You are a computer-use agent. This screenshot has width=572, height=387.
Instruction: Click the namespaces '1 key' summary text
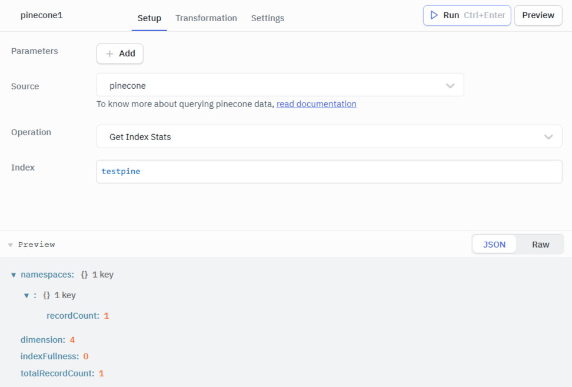click(102, 275)
